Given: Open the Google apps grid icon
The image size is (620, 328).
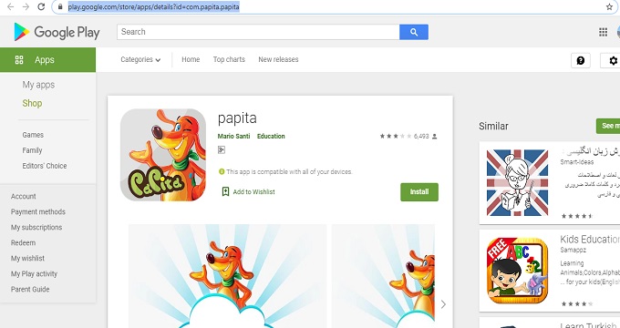Looking at the screenshot, I should [603, 32].
